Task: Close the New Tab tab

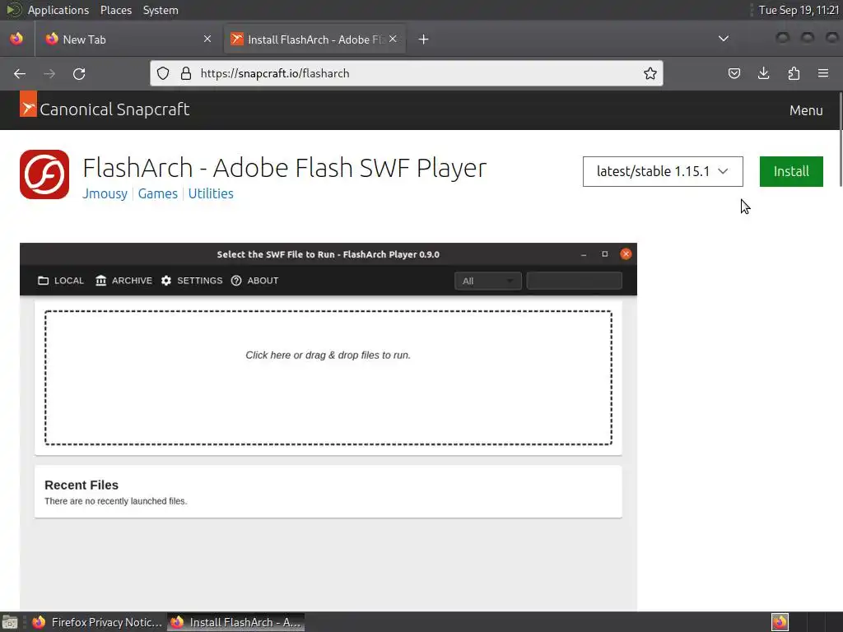Action: point(207,39)
